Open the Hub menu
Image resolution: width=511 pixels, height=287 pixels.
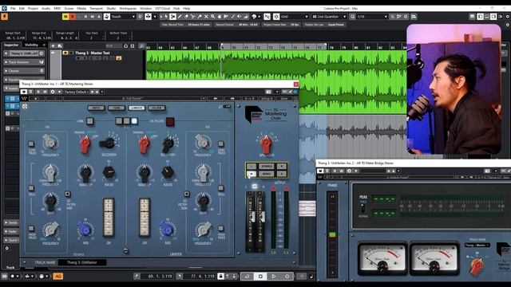pyautogui.click(x=176, y=9)
